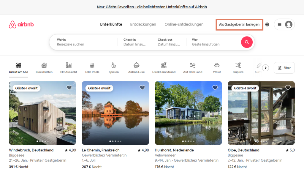The width and height of the screenshot is (304, 172).
Task: Click the 4,98 star rating
Action: coord(143,150)
